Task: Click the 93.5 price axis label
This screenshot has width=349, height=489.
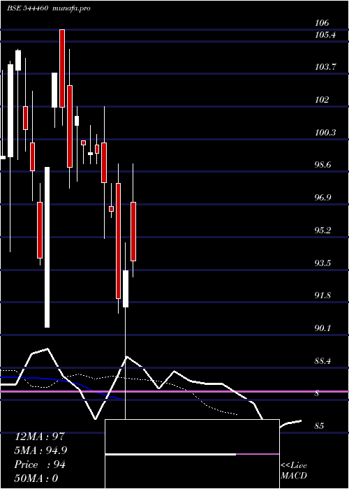Action: tap(324, 263)
